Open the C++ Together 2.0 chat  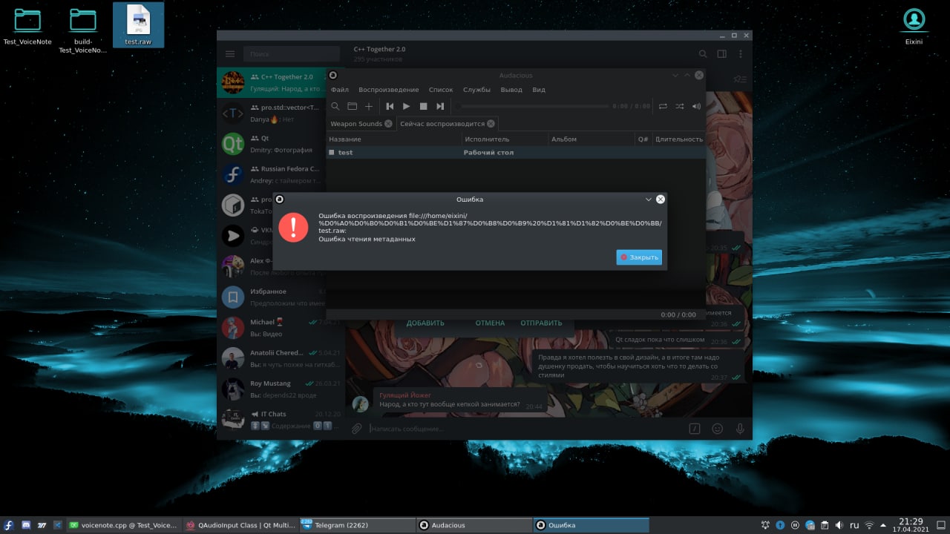coord(272,82)
